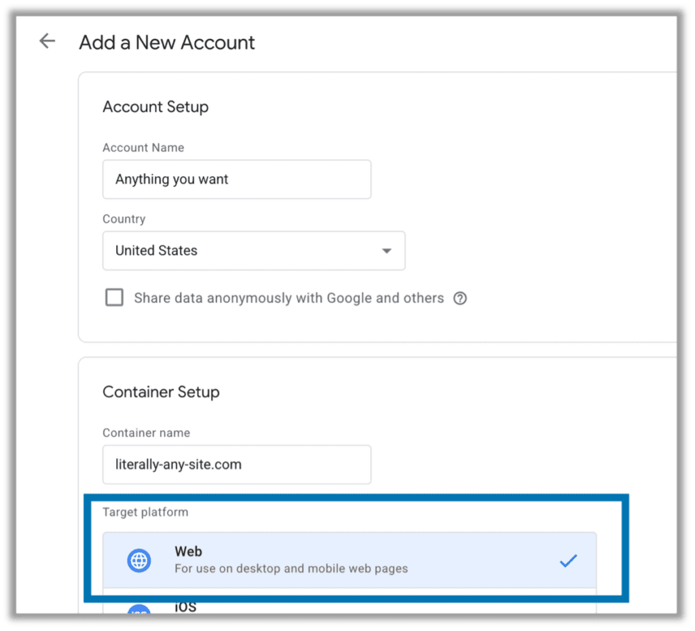Click the back arrow beside "Add a New Account"

coord(46,41)
